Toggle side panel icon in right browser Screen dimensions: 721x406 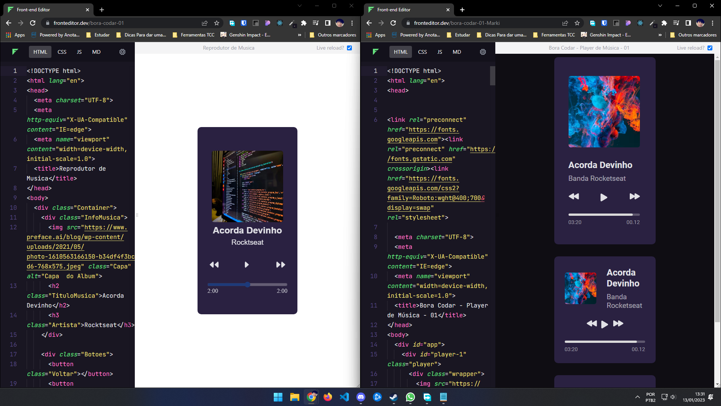(688, 23)
